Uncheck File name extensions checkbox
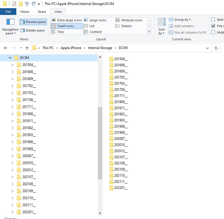The height and width of the screenshot is (219, 224). (x=213, y=26)
